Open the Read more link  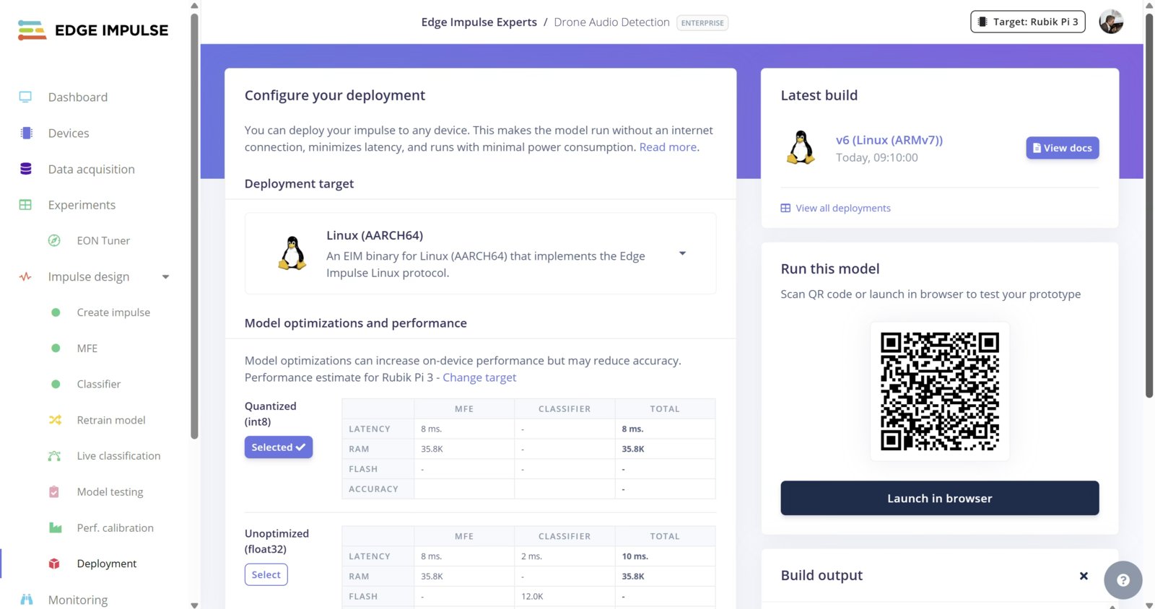click(668, 147)
